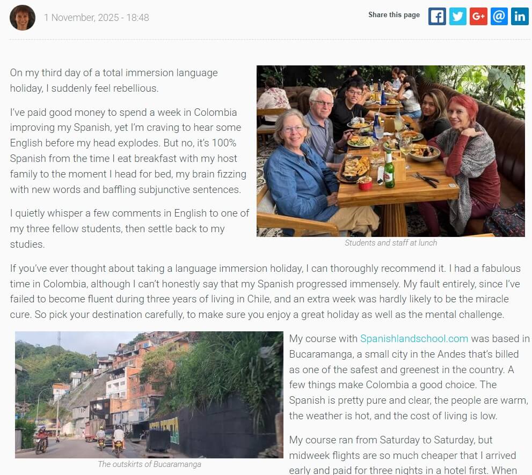Image resolution: width=532 pixels, height=475 pixels.
Task: Click the green beer bottle in lunch photo
Action: point(389,169)
